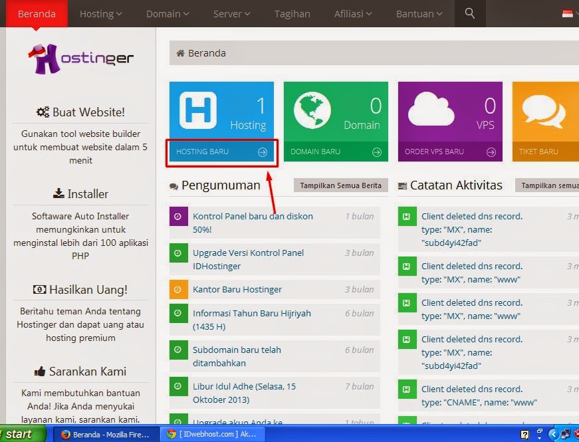Click the cloud icon on VPS tile
The height and width of the screenshot is (442, 579).
431,108
